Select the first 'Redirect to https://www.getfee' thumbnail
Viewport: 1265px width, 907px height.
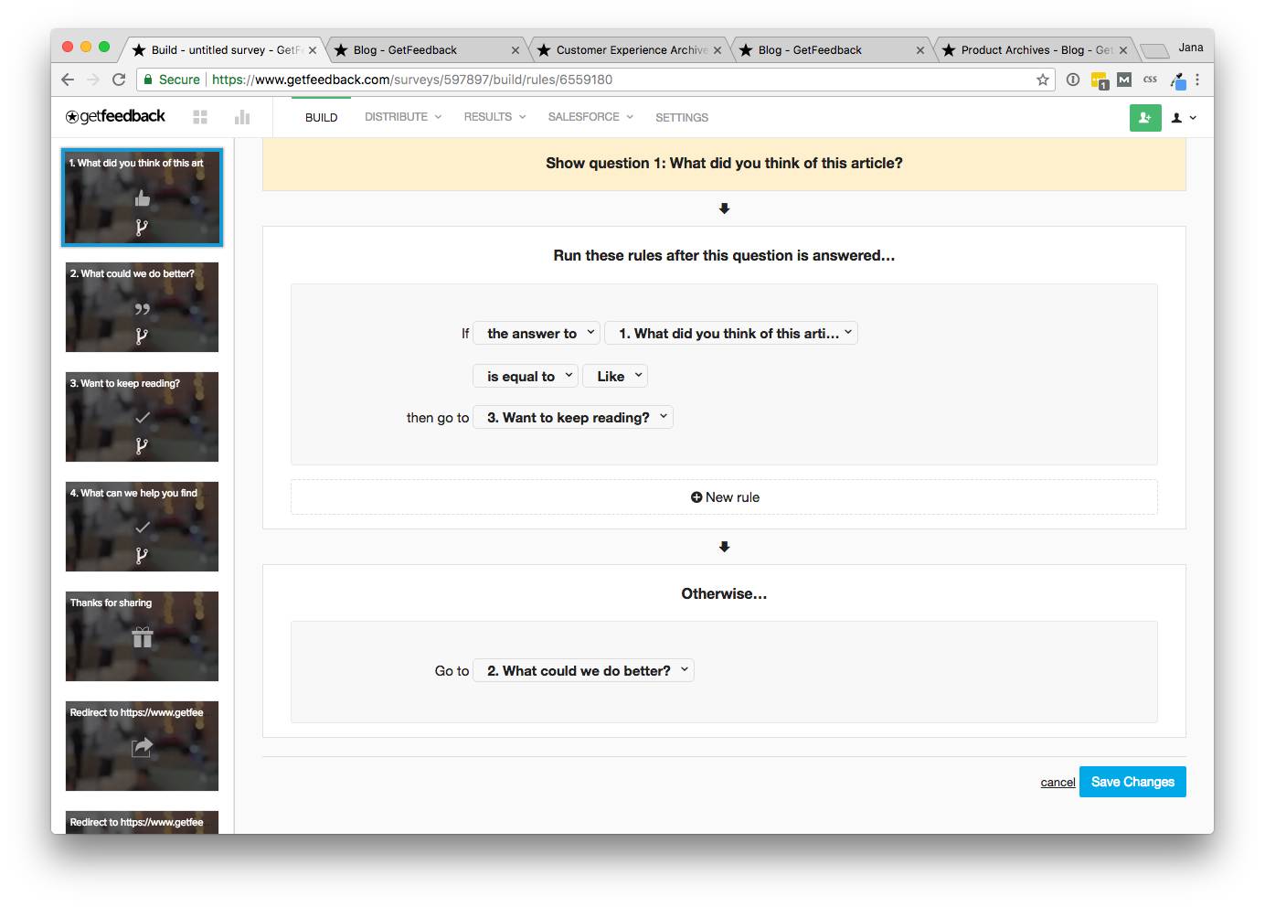pos(142,746)
